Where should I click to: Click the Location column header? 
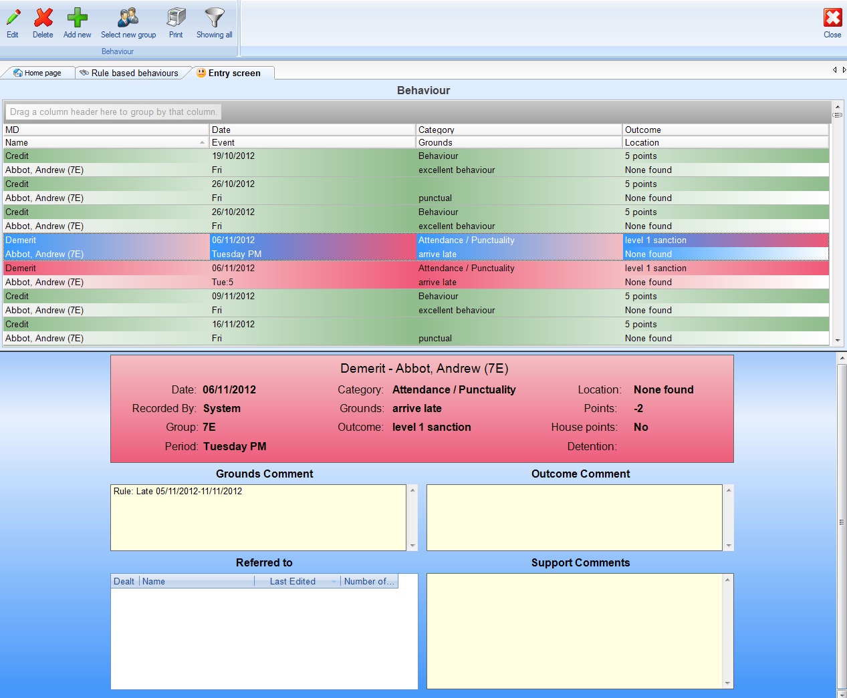[x=725, y=142]
